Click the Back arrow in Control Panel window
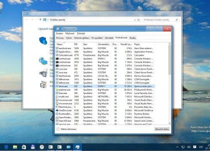Image resolution: width=210 pixels, height=151 pixels. tap(26, 20)
